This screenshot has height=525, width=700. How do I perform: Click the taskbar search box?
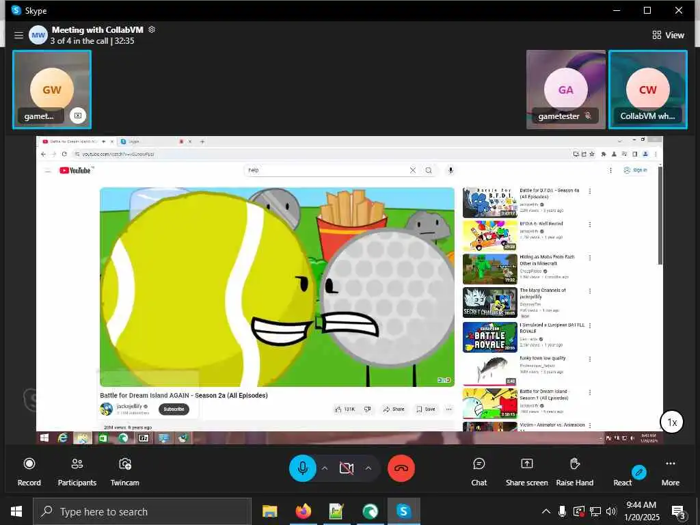[142, 511]
